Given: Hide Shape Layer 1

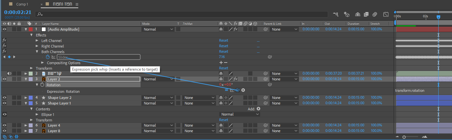Looking at the screenshot, I should [5, 103].
